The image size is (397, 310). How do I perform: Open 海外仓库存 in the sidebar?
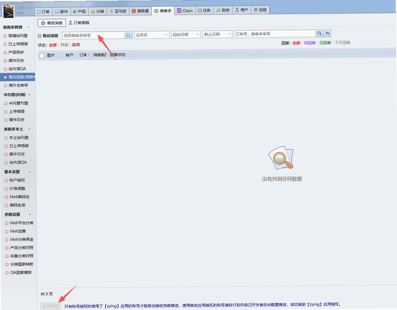pyautogui.click(x=18, y=85)
